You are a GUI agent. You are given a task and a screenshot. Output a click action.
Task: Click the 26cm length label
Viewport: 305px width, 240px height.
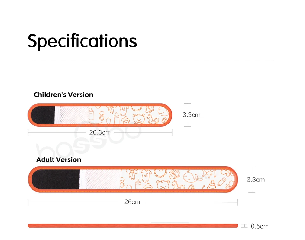pos(132,202)
